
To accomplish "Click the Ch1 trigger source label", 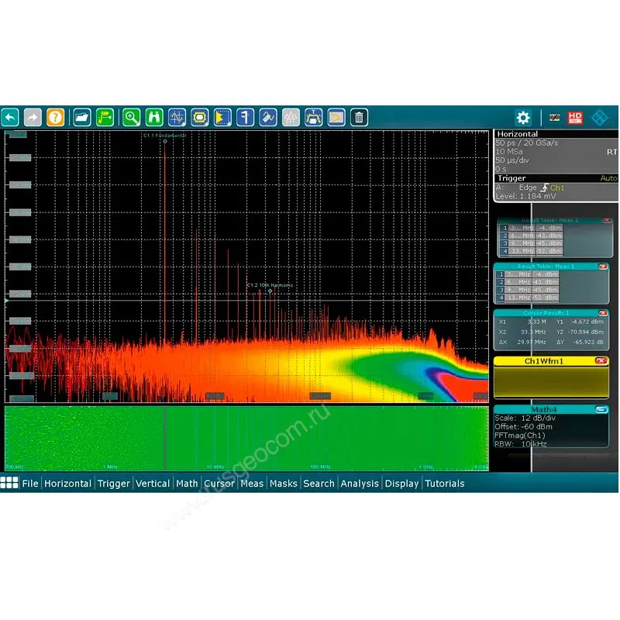I will point(557,188).
